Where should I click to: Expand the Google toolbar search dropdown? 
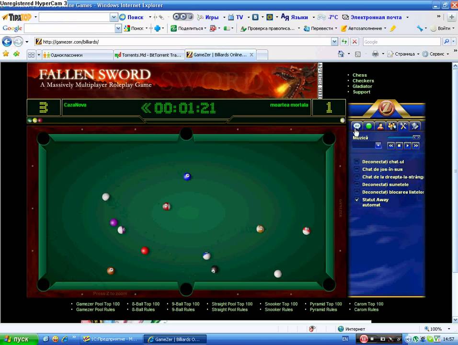(118, 28)
